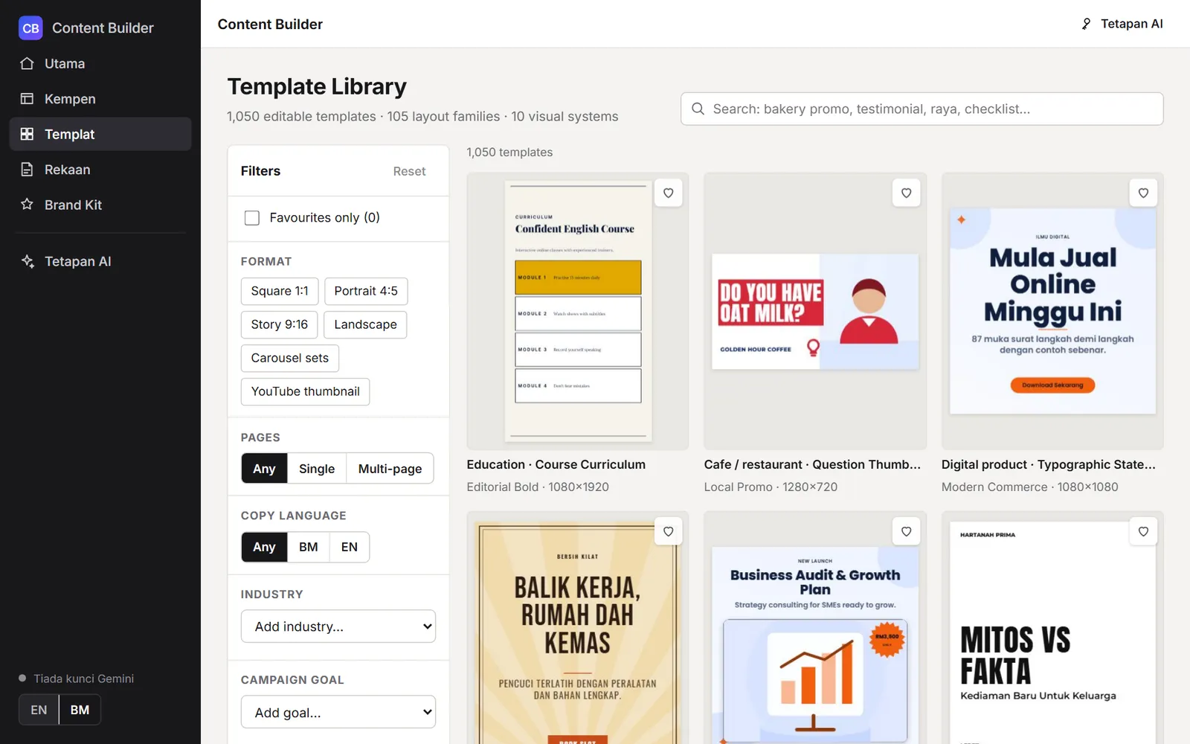Image resolution: width=1190 pixels, height=744 pixels.
Task: Open Templat in the sidebar
Action: pos(100,134)
